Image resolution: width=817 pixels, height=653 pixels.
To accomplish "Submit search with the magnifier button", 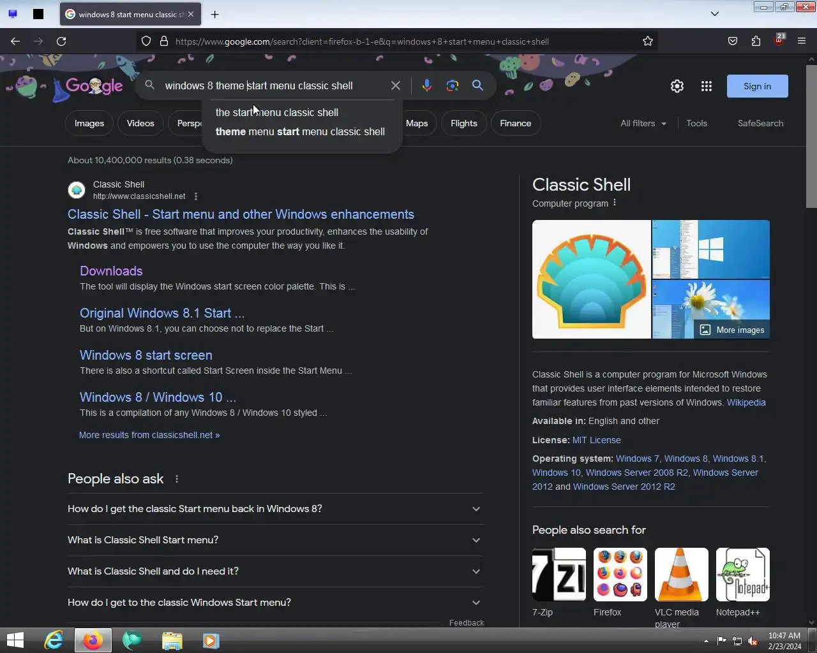I will 477,85.
